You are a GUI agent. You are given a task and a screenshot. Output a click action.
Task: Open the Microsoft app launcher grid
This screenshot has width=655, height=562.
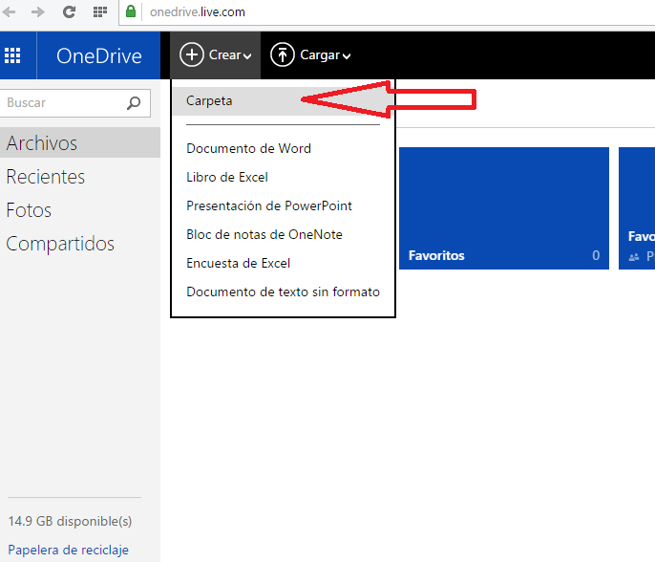(x=12, y=55)
